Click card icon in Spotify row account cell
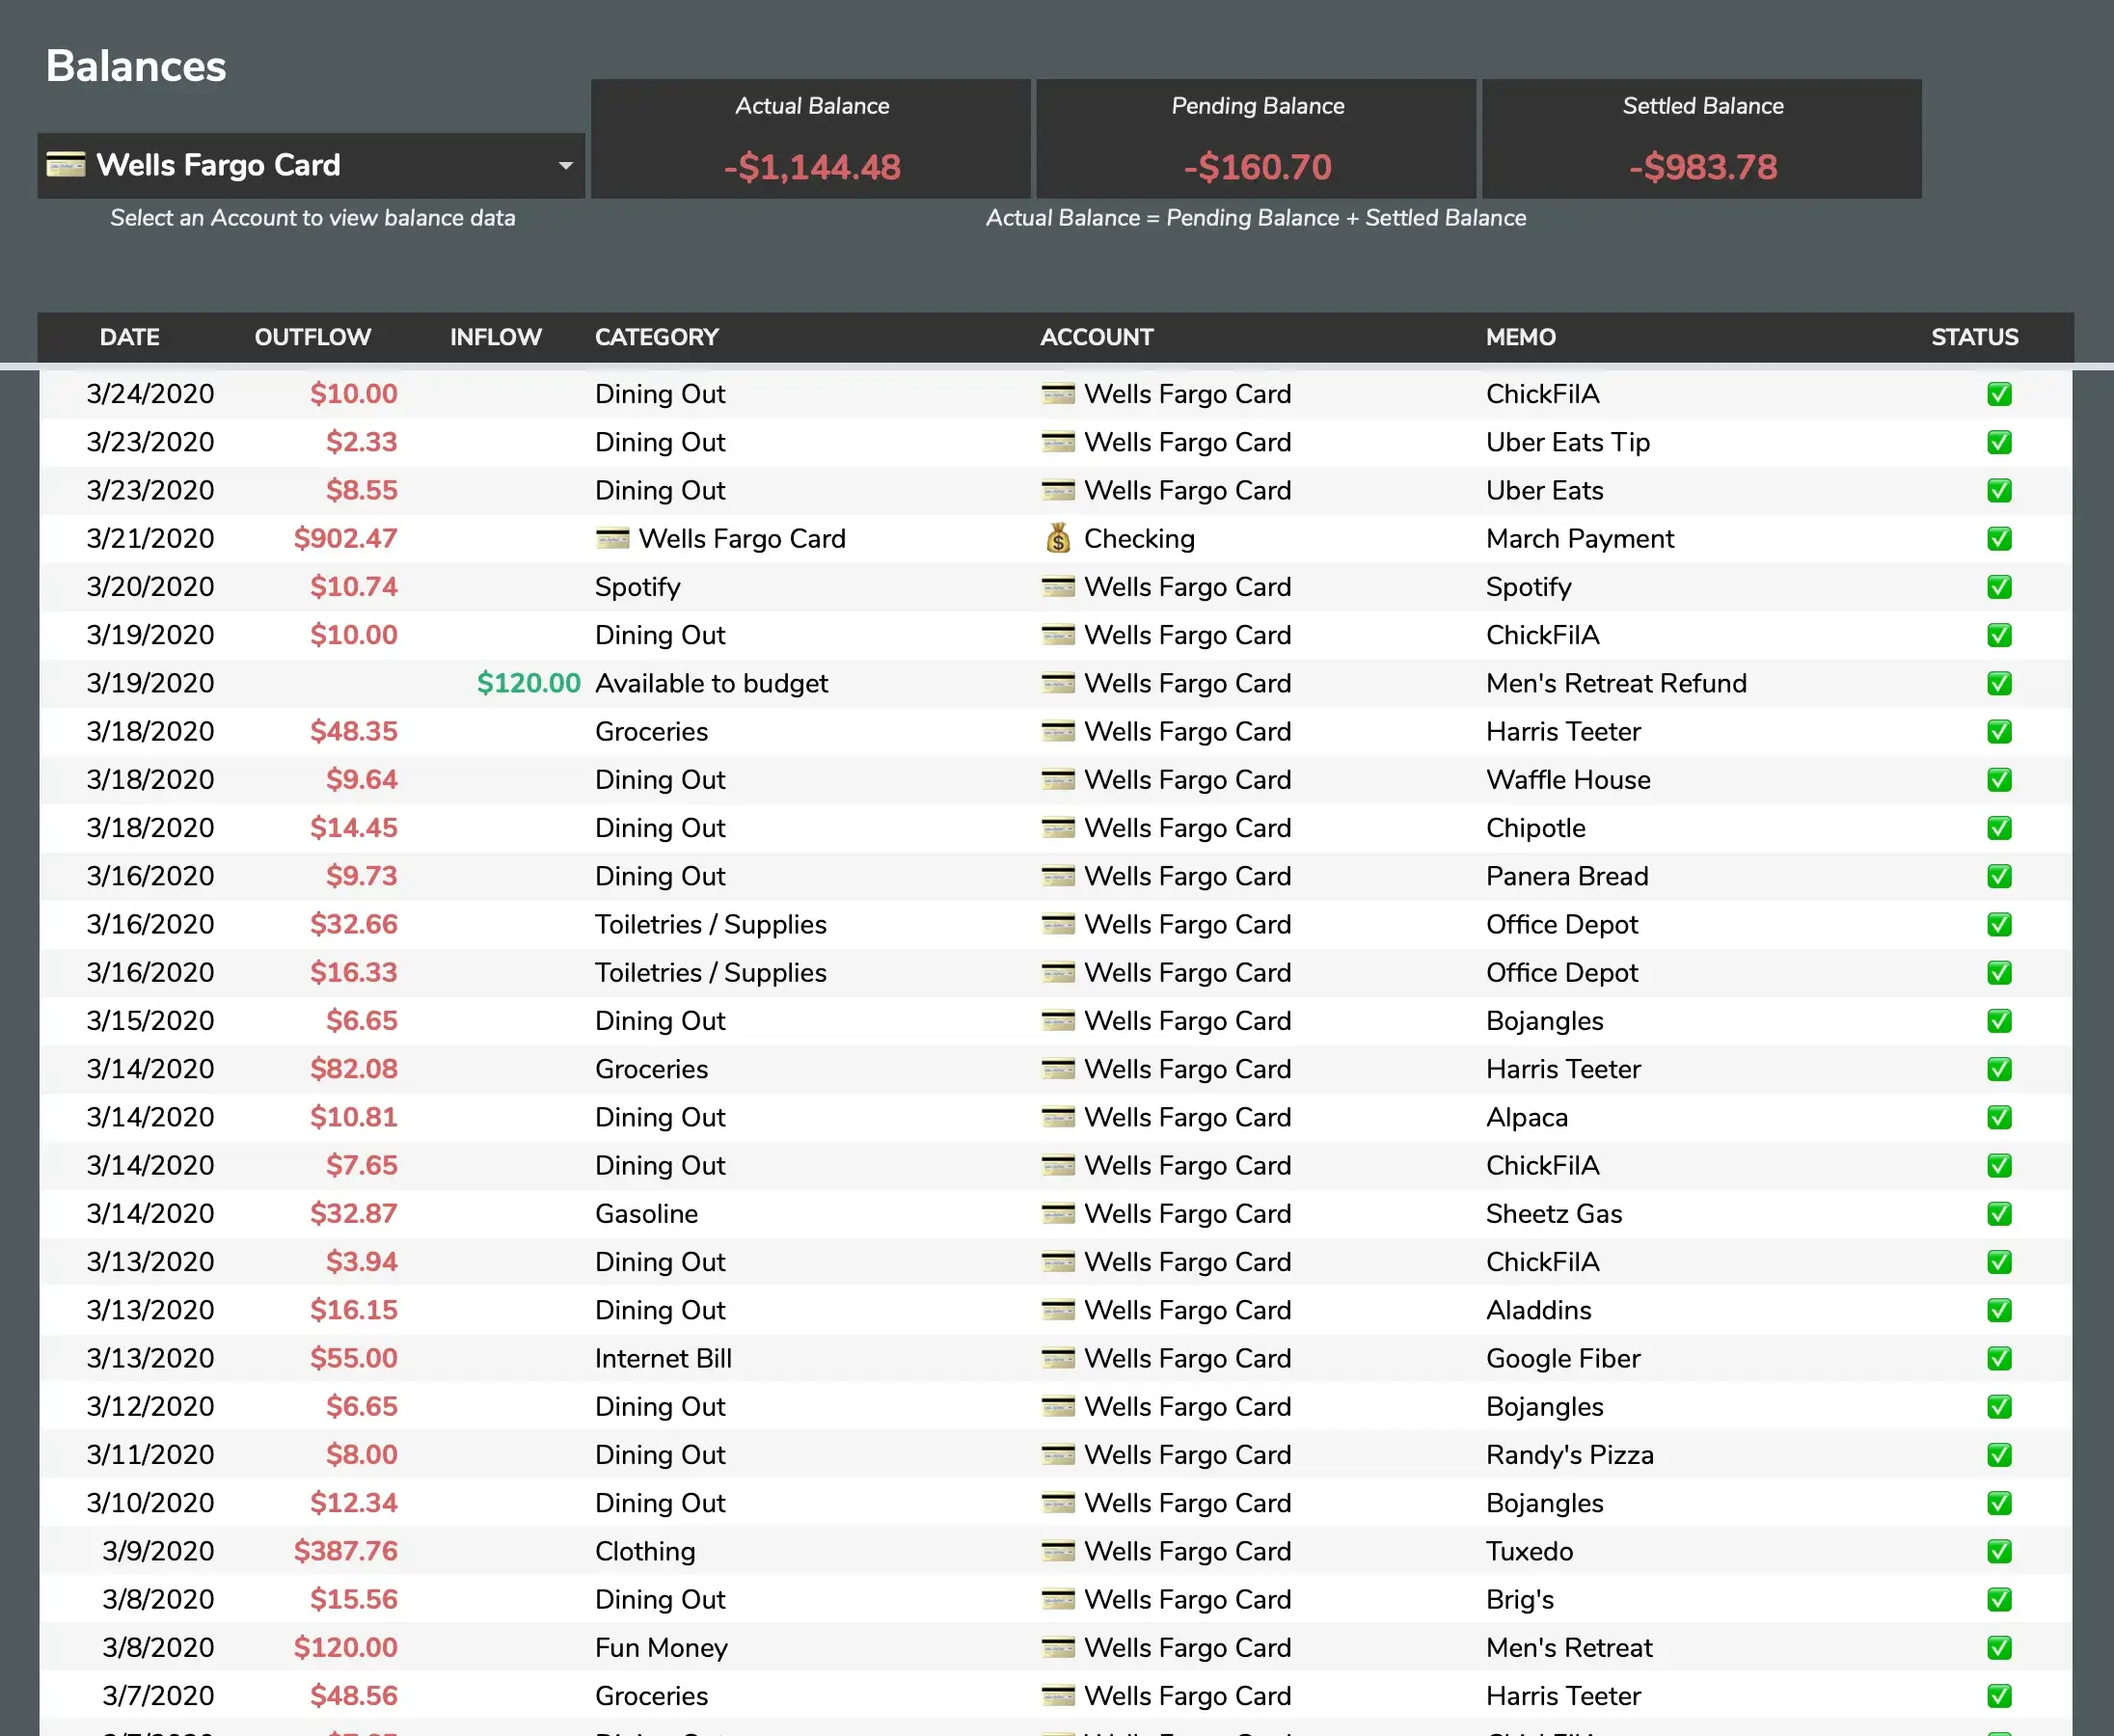Image resolution: width=2114 pixels, height=1736 pixels. 1058,587
